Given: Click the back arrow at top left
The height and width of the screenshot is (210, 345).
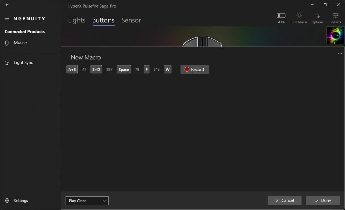Looking at the screenshot, I should [x=7, y=5].
